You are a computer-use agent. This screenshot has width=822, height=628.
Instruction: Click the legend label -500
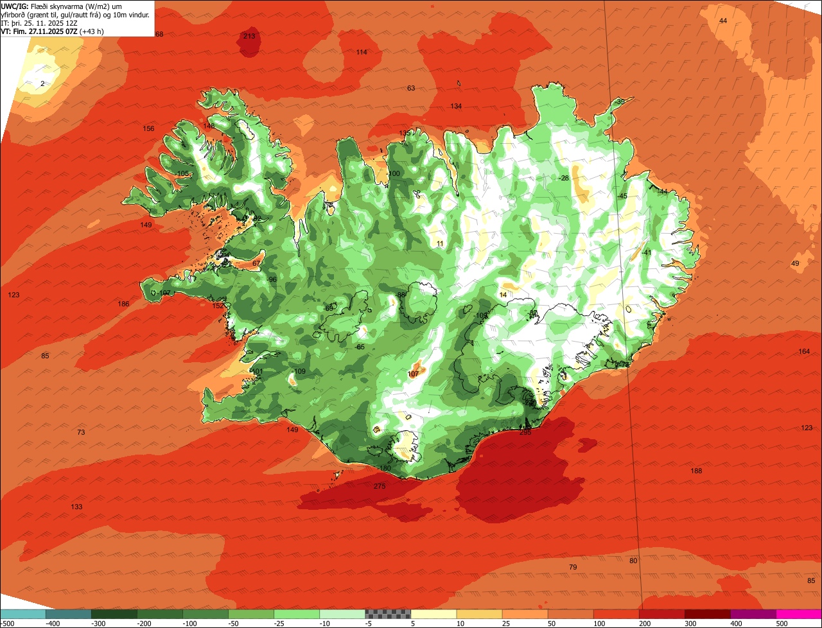[7, 623]
